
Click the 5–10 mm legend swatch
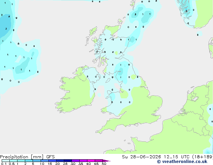click(37, 161)
